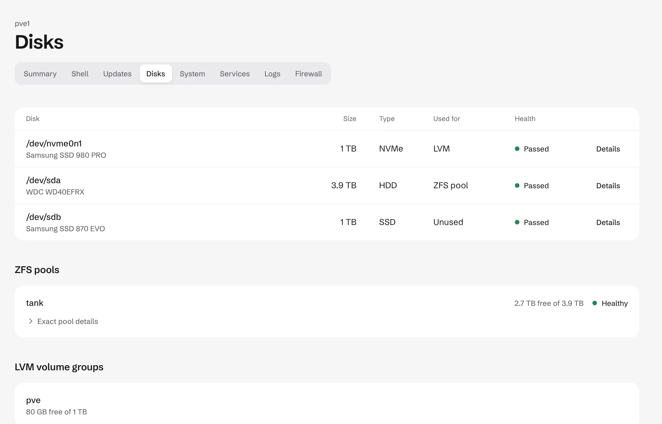Click the pve volume group name

pos(33,400)
